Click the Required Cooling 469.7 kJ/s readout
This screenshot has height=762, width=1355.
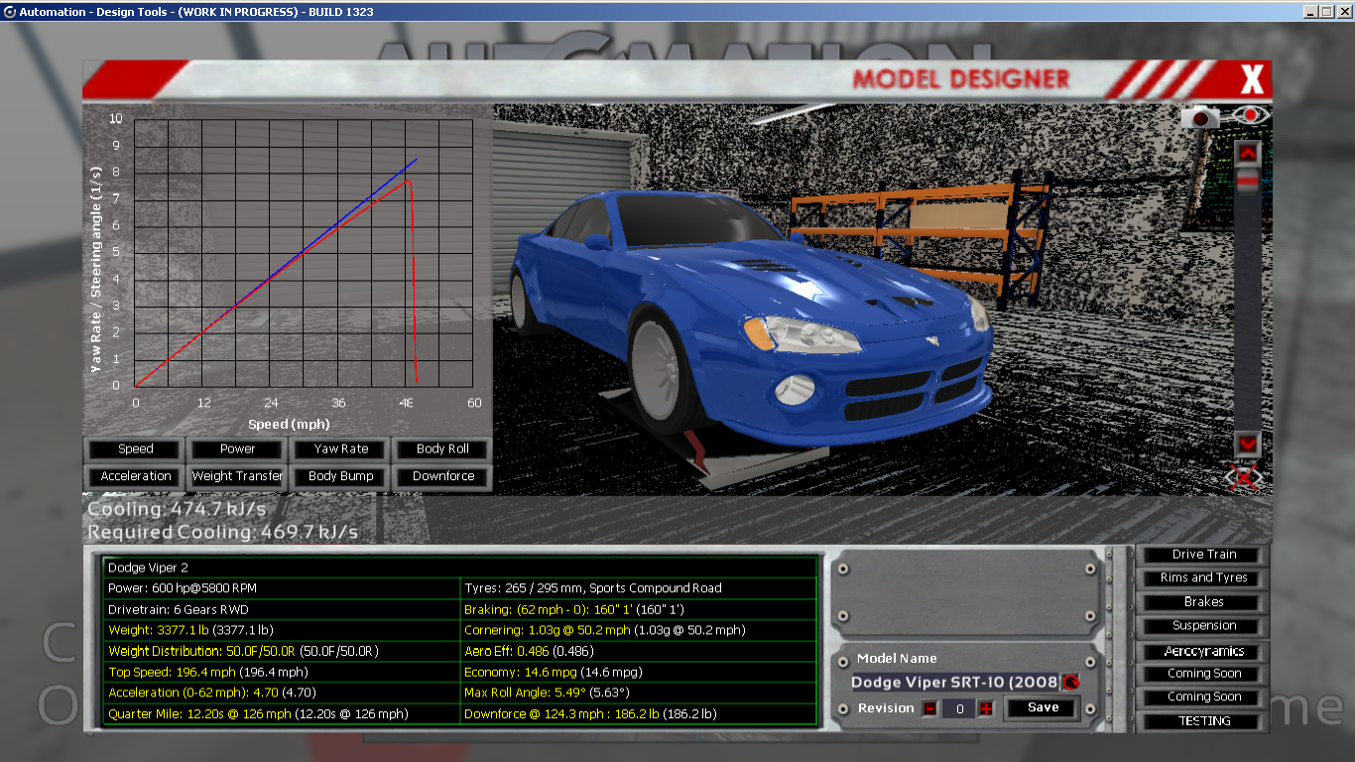223,533
